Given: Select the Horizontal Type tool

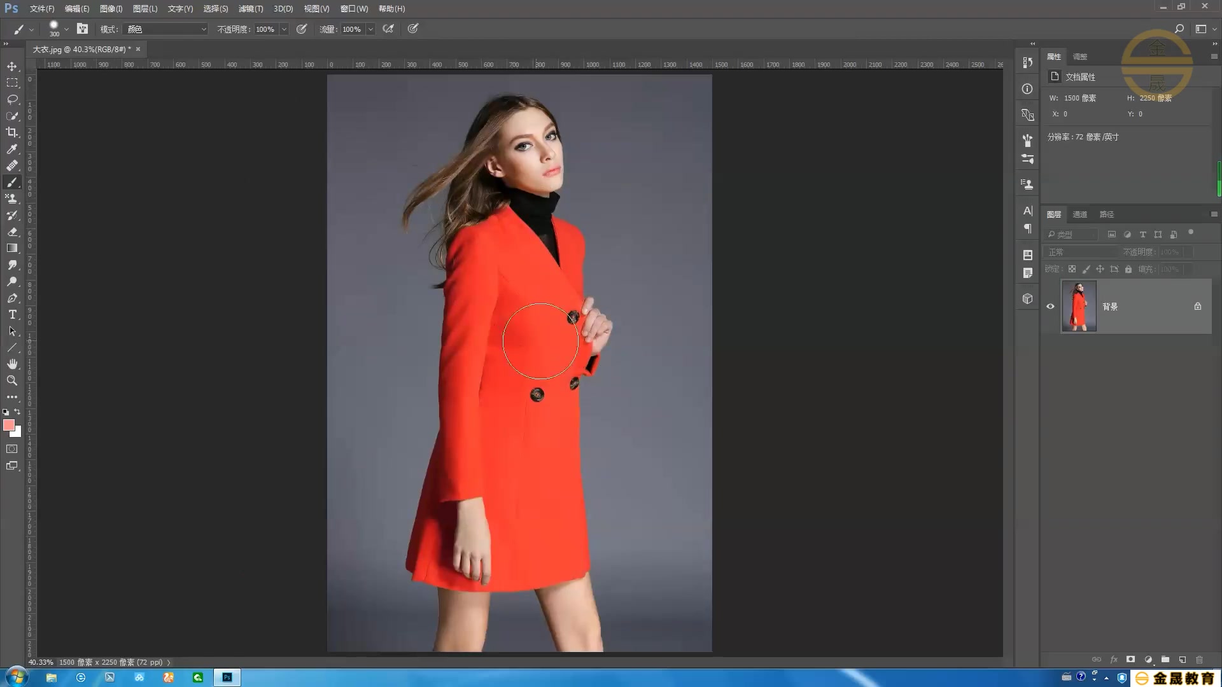Looking at the screenshot, I should coord(12,314).
